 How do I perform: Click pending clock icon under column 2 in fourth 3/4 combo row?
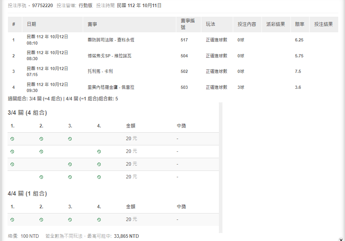point(41,177)
